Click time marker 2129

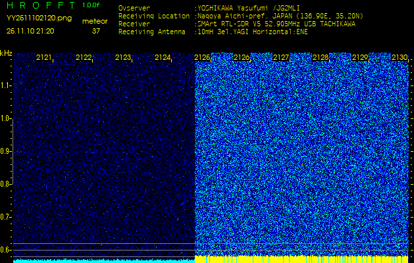pyautogui.click(x=360, y=57)
